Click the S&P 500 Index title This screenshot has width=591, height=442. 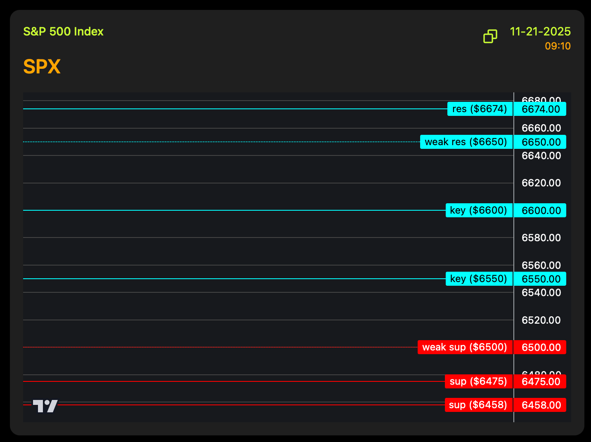63,32
